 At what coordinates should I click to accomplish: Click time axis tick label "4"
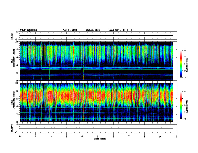(x=82, y=136)
